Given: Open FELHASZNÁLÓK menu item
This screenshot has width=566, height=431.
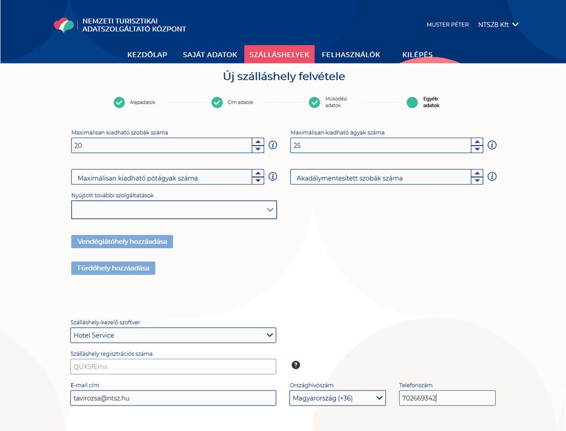Looking at the screenshot, I should [x=351, y=55].
